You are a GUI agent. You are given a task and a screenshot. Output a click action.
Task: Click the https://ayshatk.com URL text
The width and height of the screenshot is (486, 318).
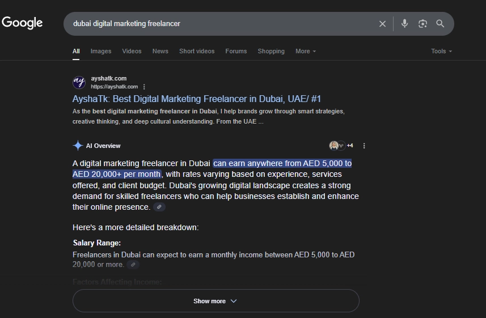pos(115,87)
